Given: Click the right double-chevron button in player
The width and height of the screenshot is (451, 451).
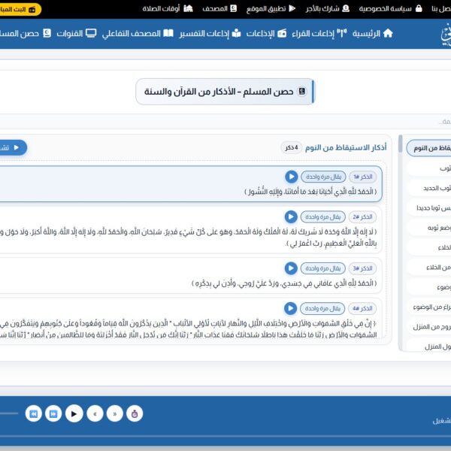Looking at the screenshot, I should 115,413.
